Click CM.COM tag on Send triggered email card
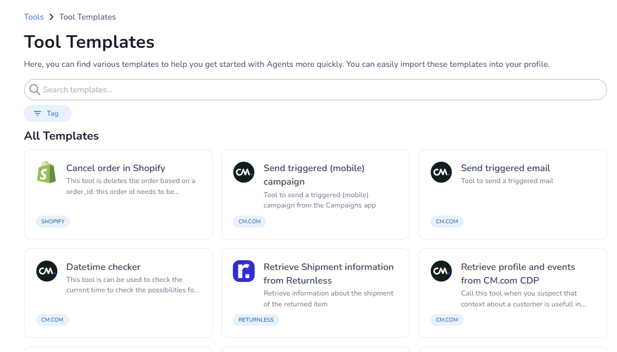Viewport: 617px width, 352px height. pyautogui.click(x=447, y=222)
